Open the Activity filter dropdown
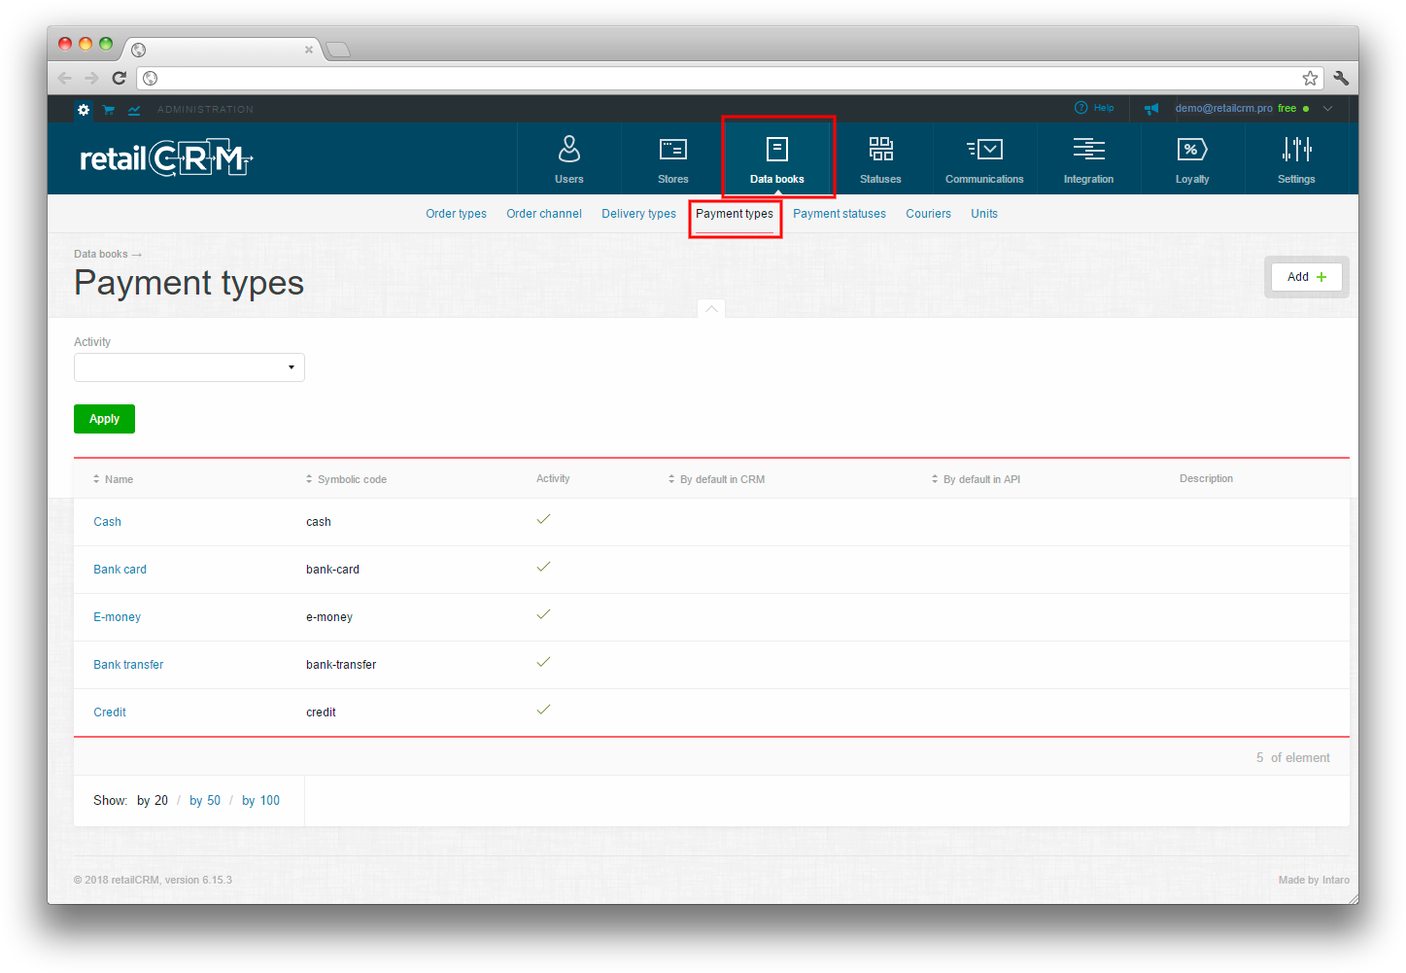The height and width of the screenshot is (973, 1406). point(189,367)
